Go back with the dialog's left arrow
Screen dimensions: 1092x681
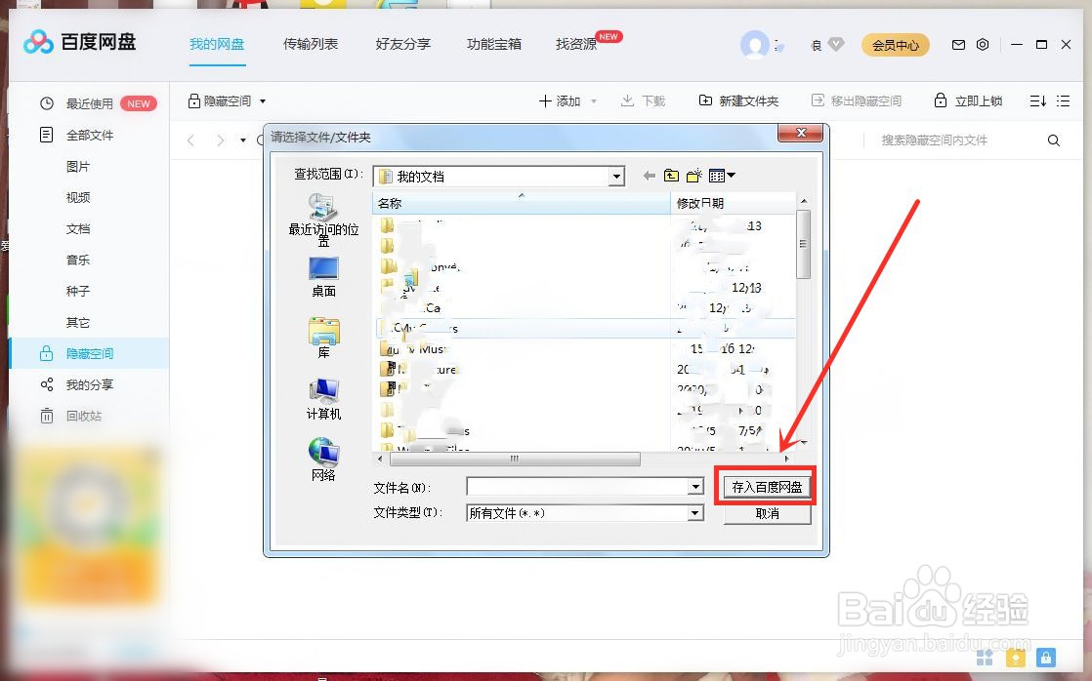[x=650, y=176]
